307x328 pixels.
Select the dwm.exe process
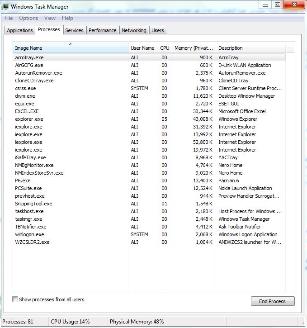[149, 96]
